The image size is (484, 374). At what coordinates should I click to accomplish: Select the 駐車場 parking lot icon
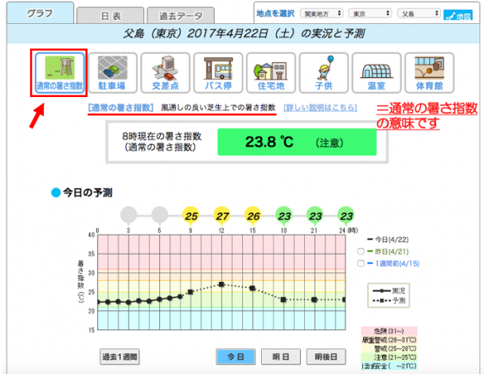(113, 73)
